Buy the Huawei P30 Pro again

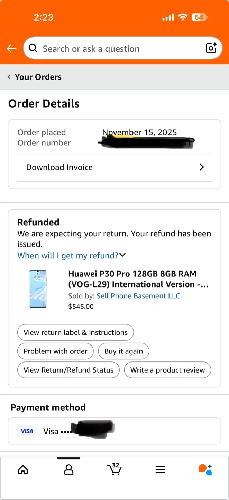[123, 351]
